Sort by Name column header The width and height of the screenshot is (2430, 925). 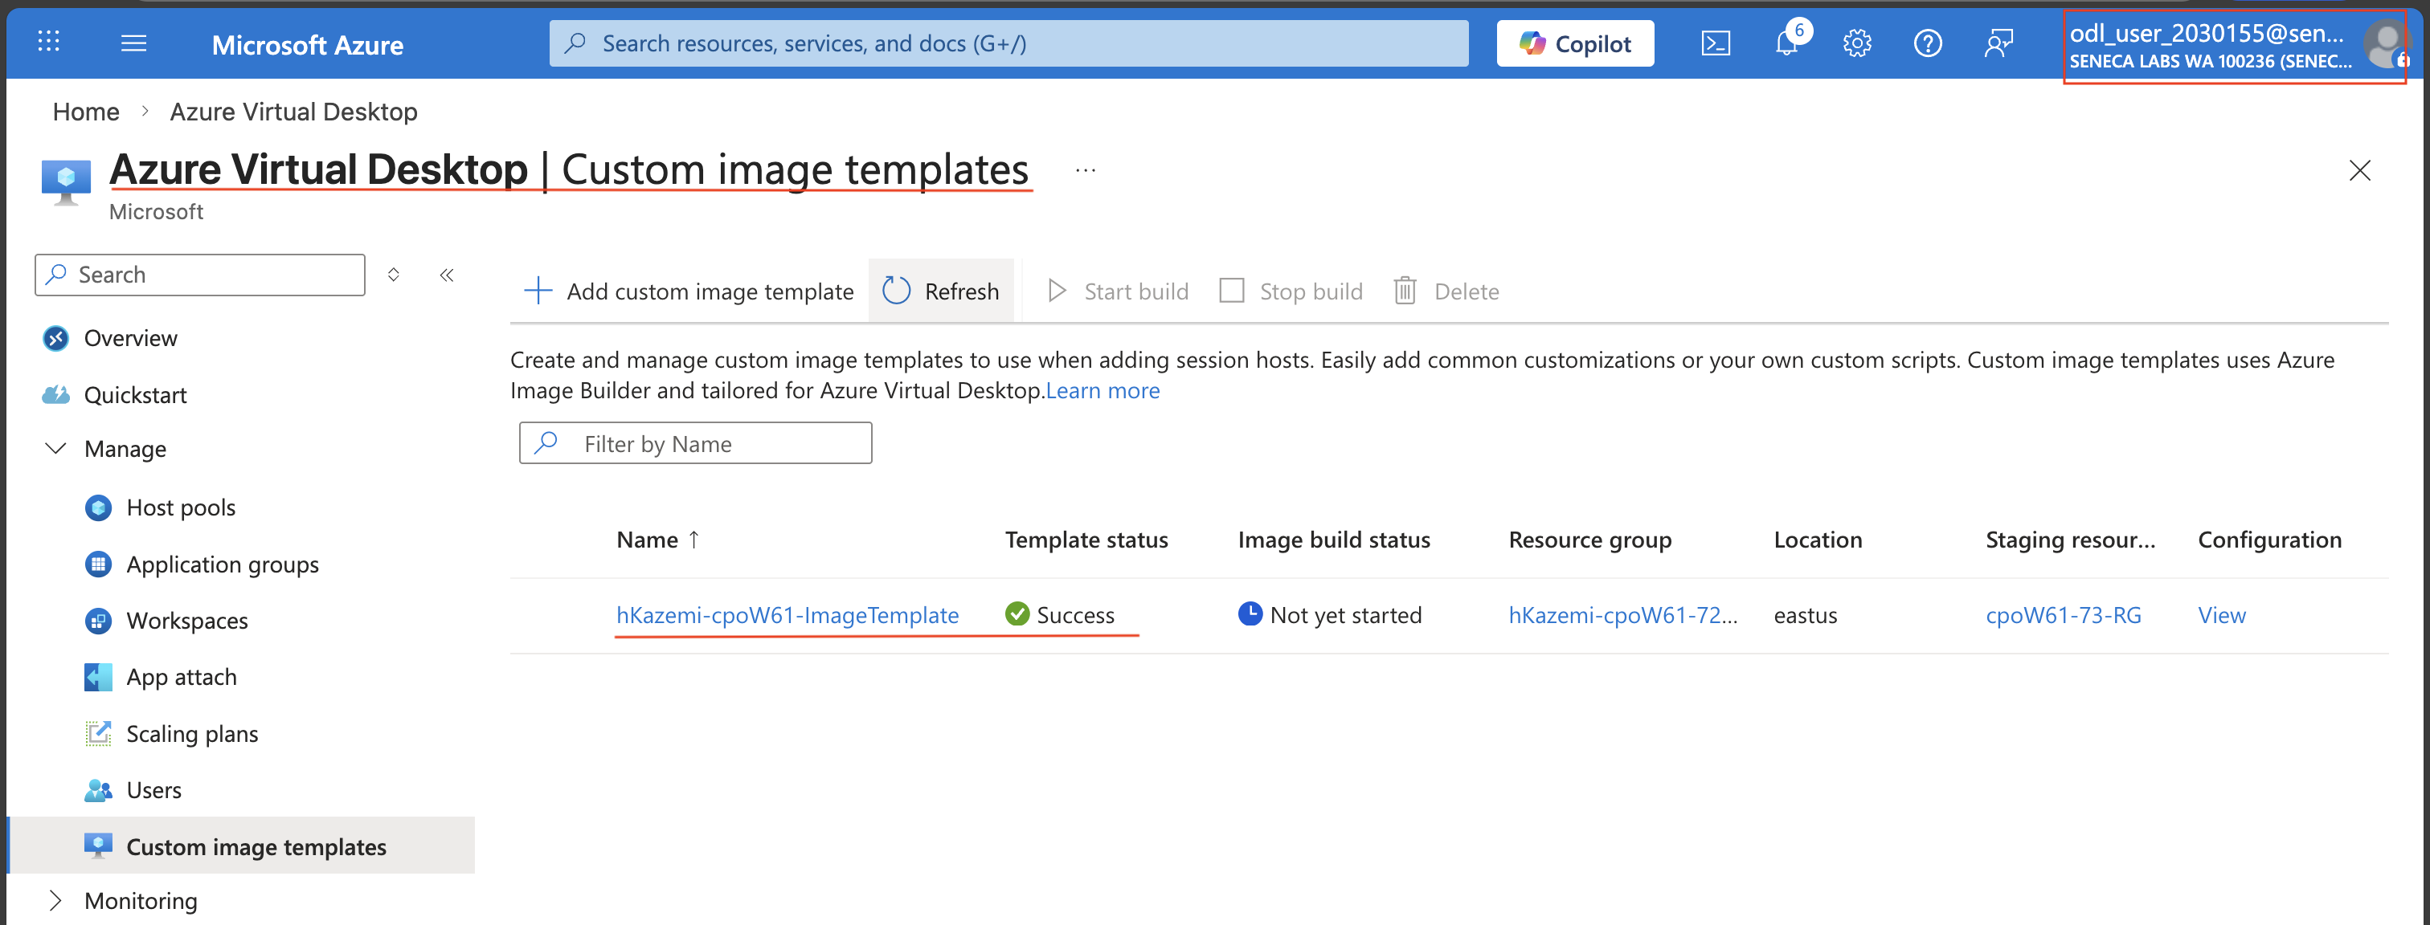657,540
